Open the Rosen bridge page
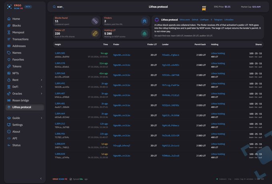This screenshot has height=184, width=272. click(x=20, y=100)
